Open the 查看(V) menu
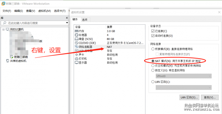The height and width of the screenshot is (114, 222). click(30, 11)
